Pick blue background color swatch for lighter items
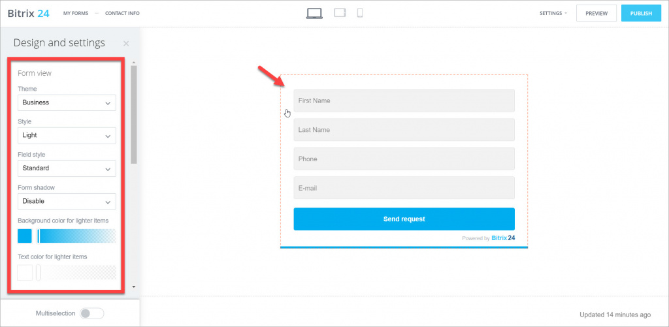Screen dimensions: 669x327 (x=25, y=236)
